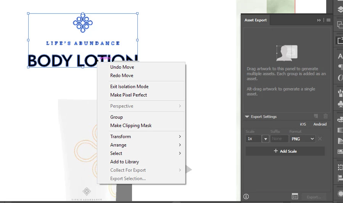Open the PNG format dropdown

tap(302, 139)
